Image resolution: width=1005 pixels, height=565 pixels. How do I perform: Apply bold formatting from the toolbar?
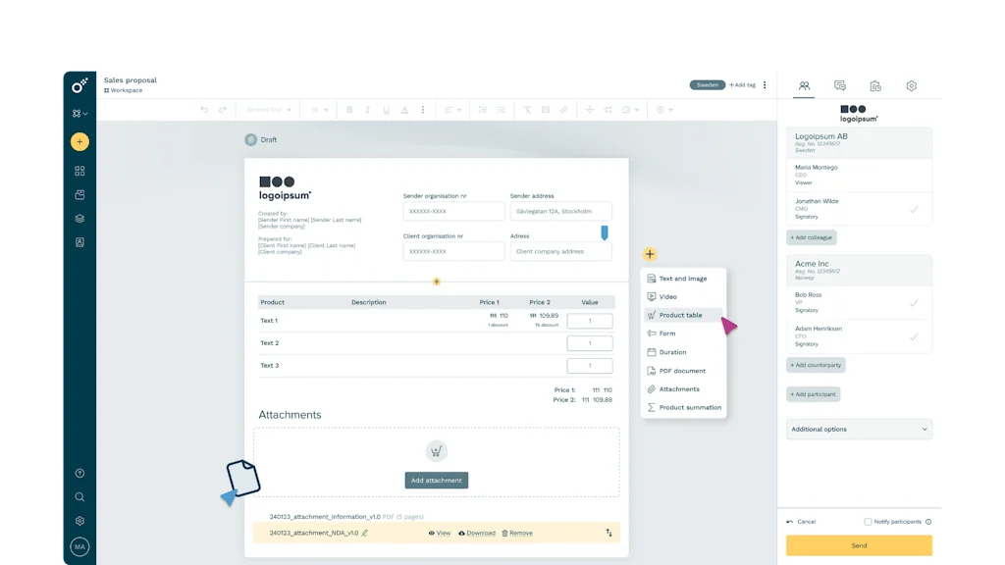tap(350, 109)
